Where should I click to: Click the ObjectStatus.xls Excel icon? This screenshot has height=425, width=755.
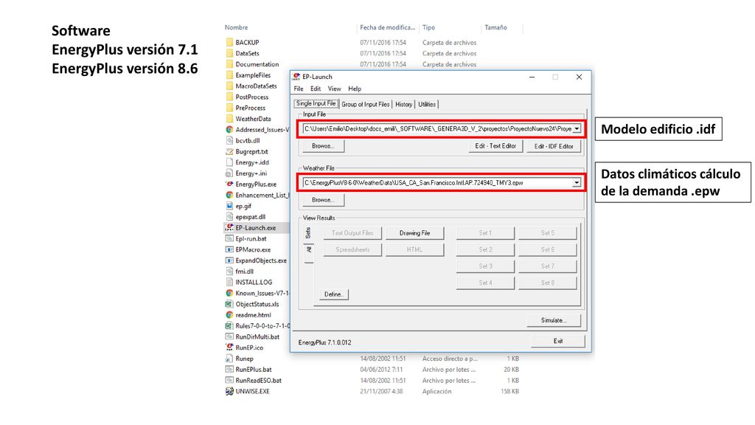[x=230, y=304]
